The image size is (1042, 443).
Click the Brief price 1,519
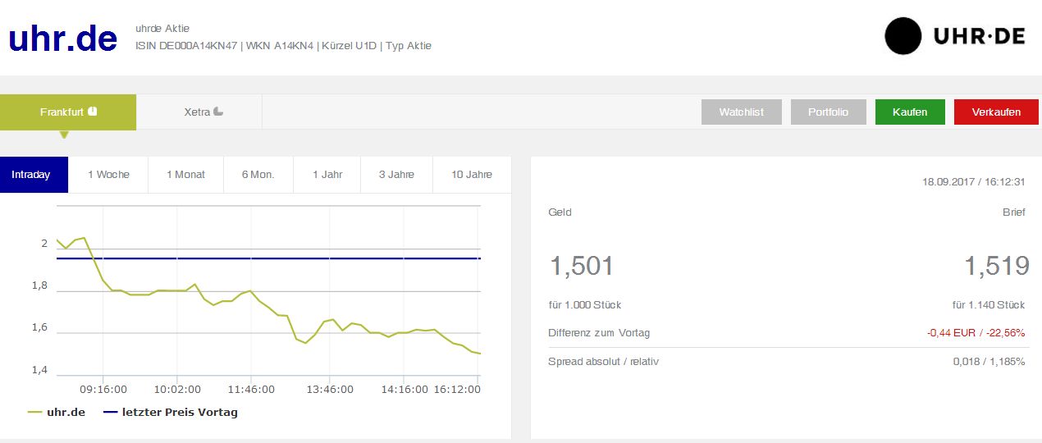point(996,266)
